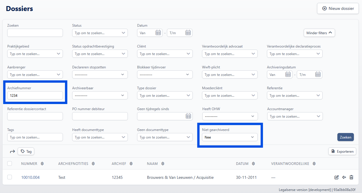
Task: Click the Tag button
Action: pos(26,151)
